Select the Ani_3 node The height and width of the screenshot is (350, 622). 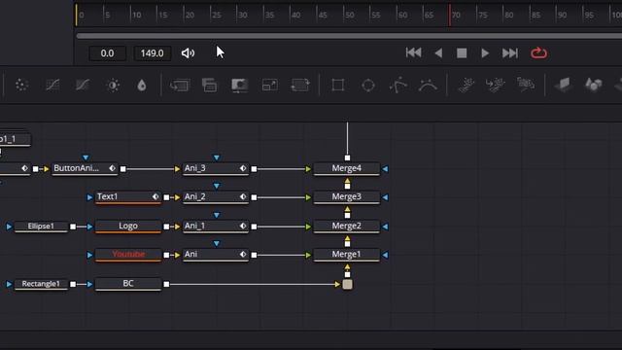[x=216, y=168]
